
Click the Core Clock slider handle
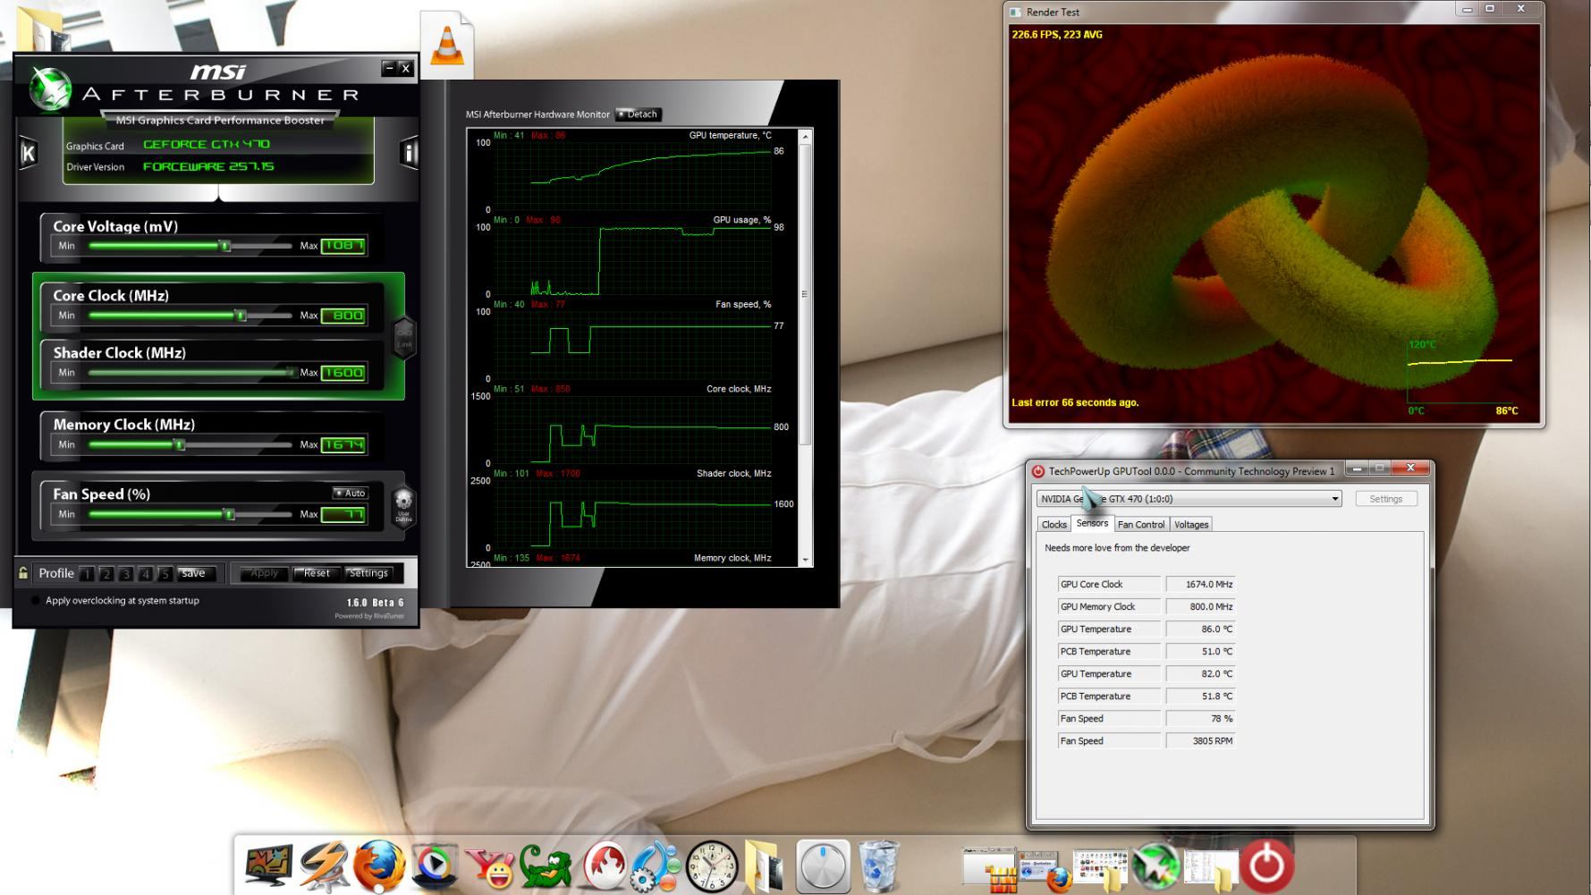[x=241, y=316]
